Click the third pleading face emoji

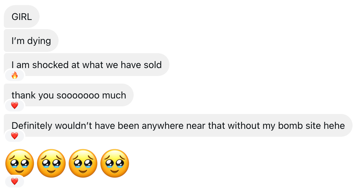(83, 163)
